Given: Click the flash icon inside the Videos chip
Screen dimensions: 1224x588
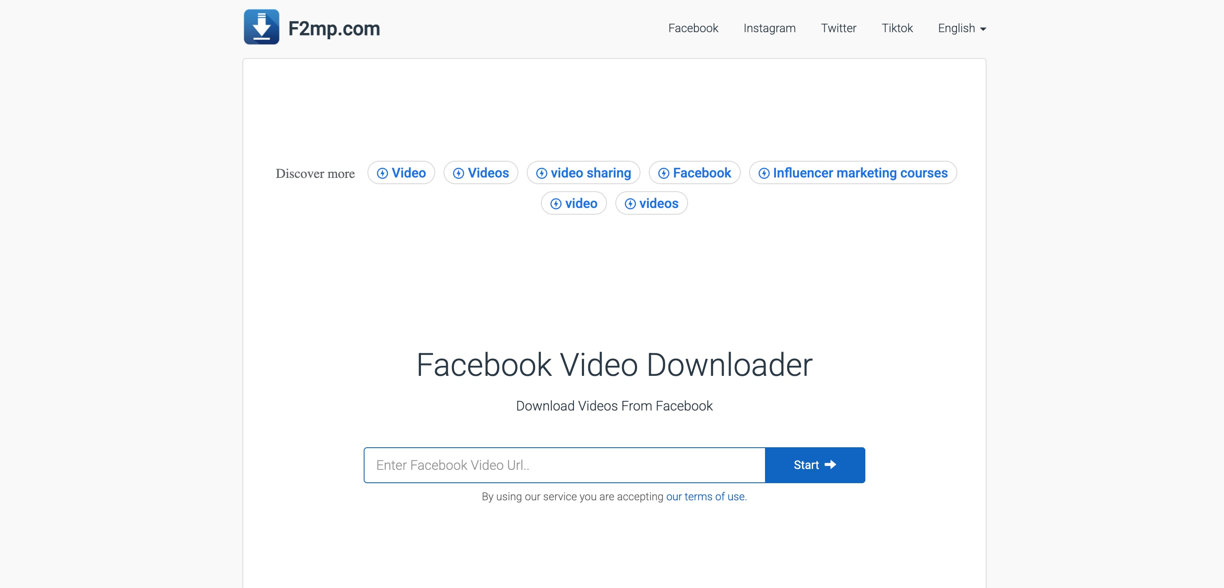Looking at the screenshot, I should [458, 173].
